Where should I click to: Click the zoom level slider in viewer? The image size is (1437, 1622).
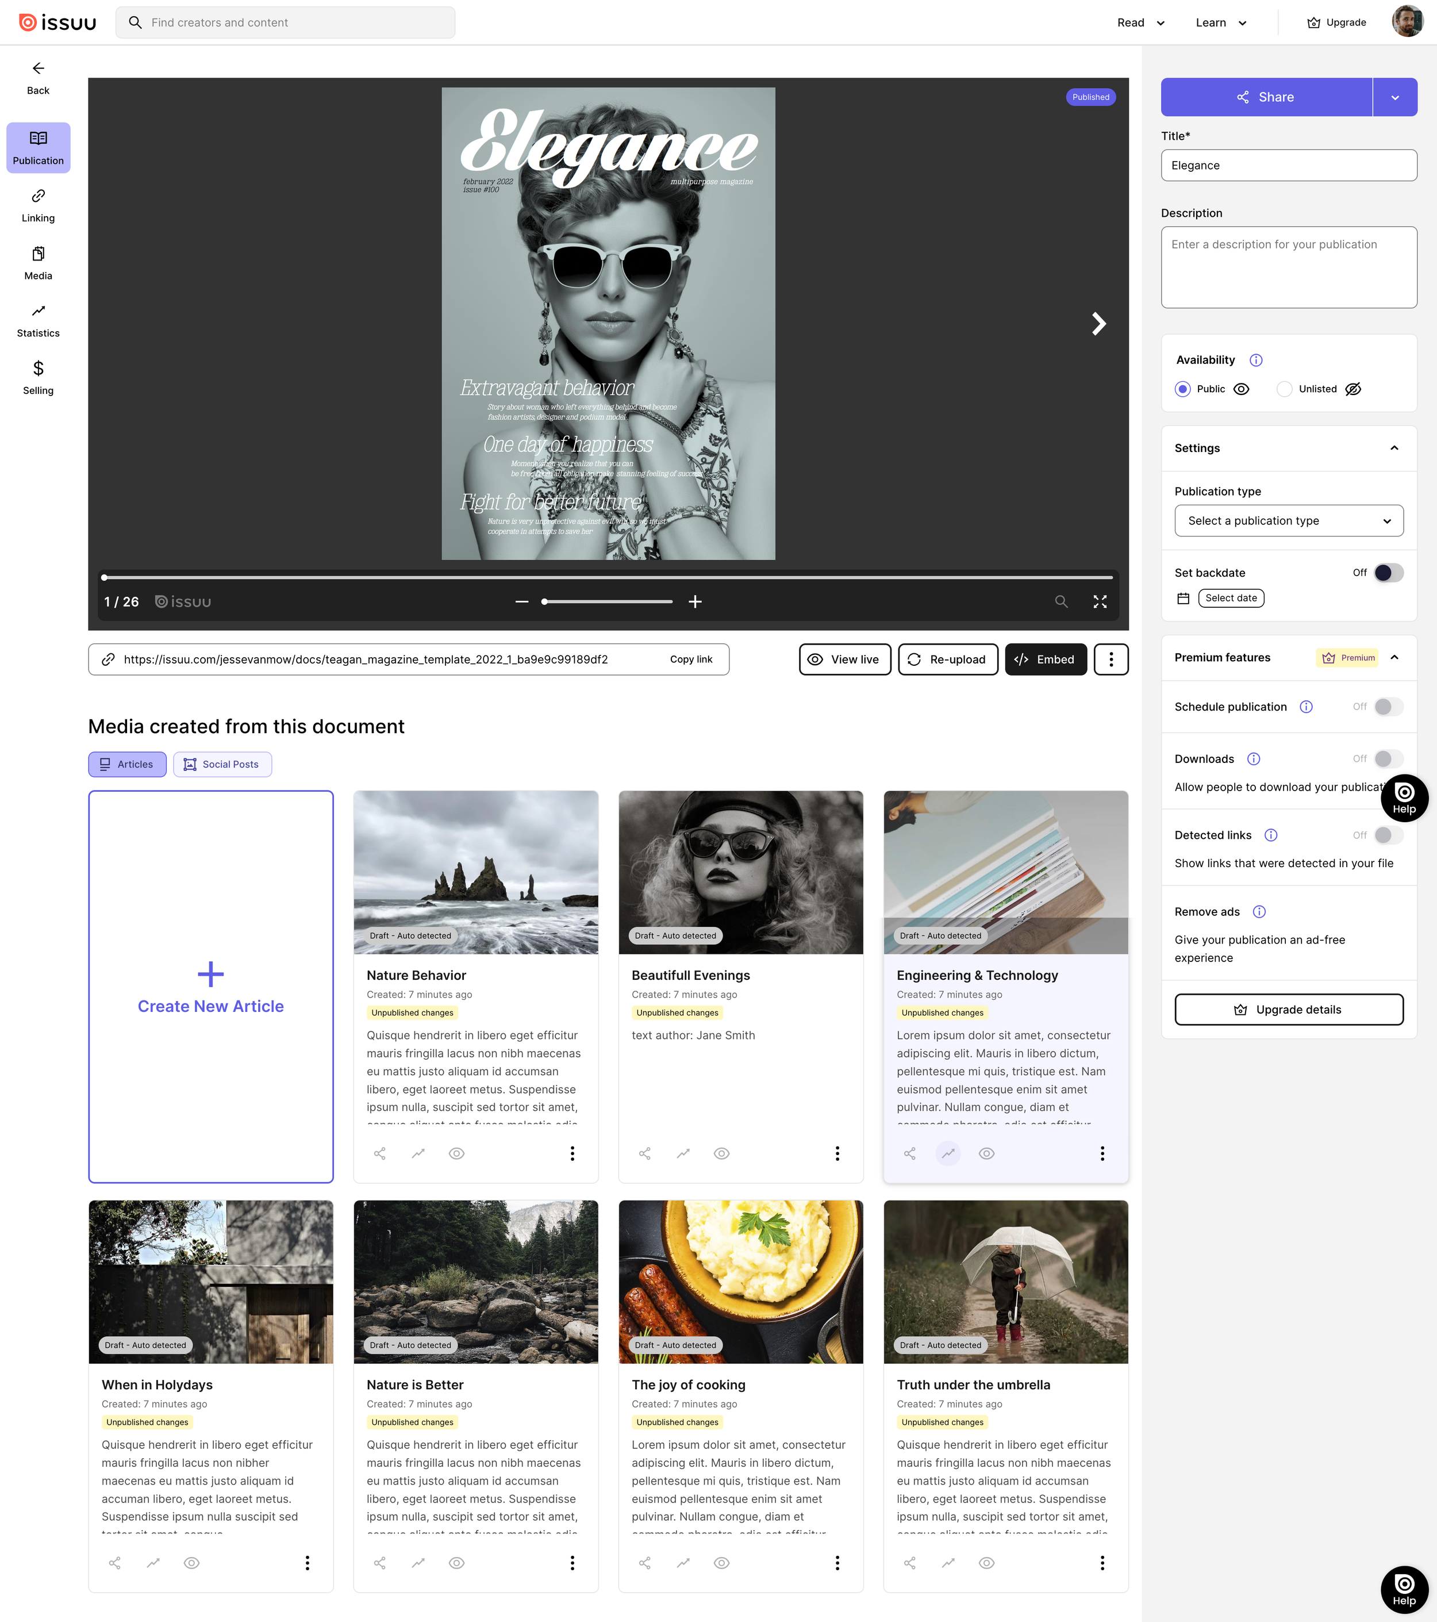(608, 601)
